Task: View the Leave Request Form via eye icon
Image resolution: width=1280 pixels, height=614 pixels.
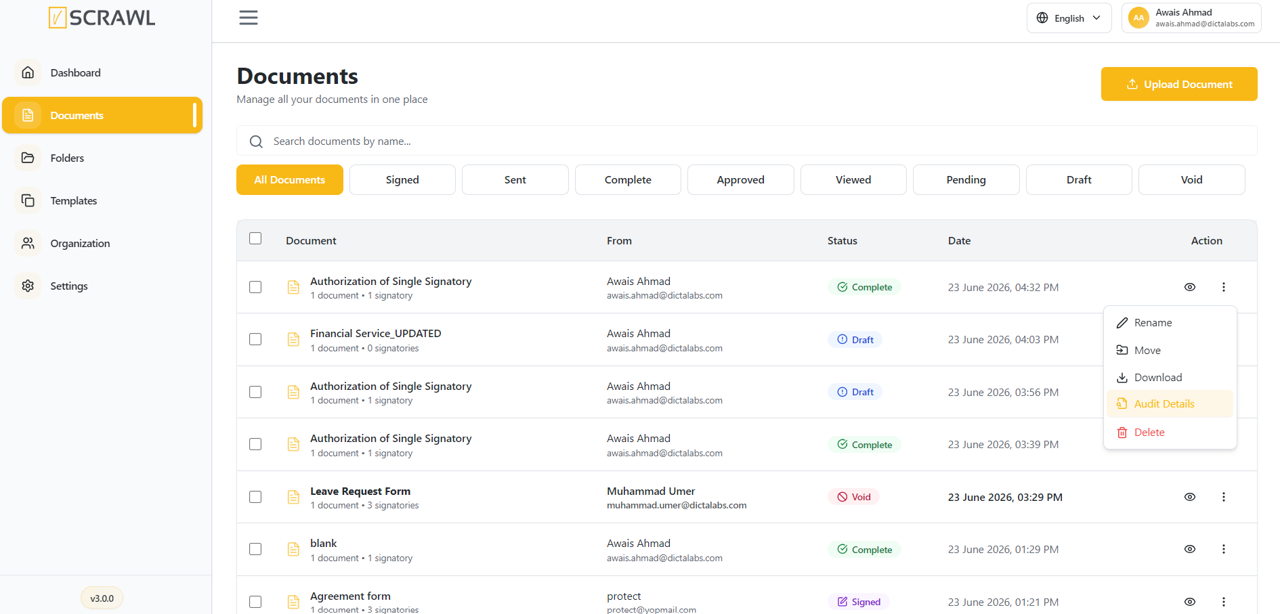Action: 1190,497
